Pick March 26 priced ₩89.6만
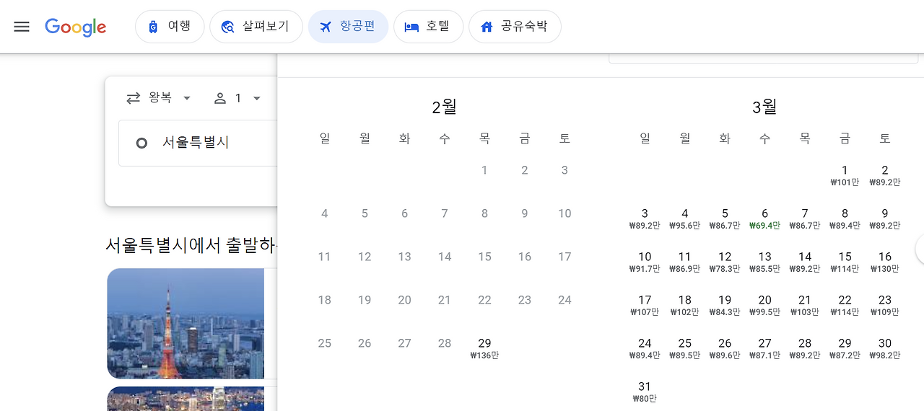The height and width of the screenshot is (411, 924). [725, 348]
